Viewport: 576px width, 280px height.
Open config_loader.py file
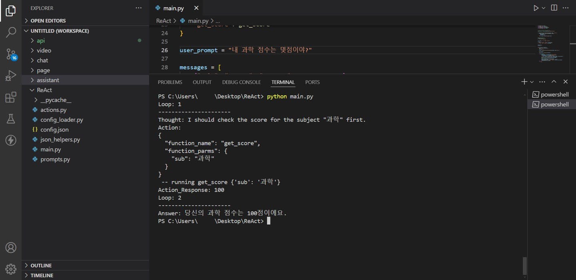(86, 120)
